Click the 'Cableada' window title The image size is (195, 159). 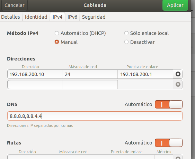coord(95,5)
